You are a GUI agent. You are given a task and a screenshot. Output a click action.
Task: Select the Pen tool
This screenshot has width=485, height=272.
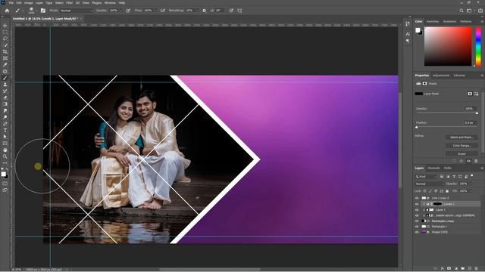[x=5, y=124]
